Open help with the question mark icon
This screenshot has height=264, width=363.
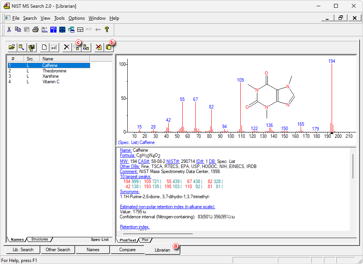click(x=107, y=29)
